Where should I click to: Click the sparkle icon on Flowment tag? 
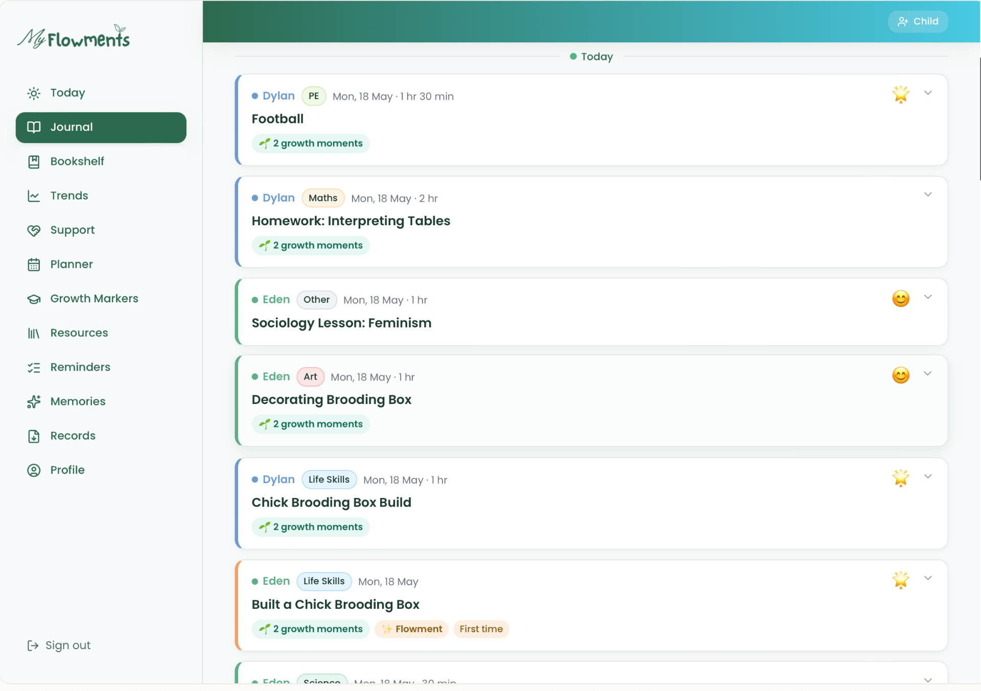click(x=387, y=629)
